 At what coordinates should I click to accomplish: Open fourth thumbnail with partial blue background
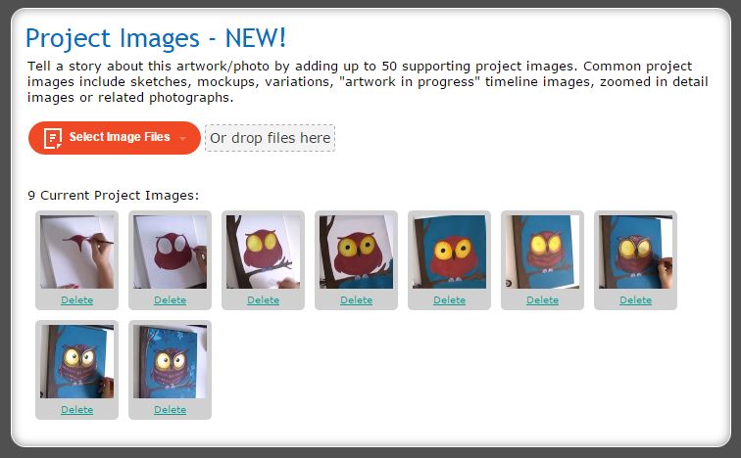(357, 252)
